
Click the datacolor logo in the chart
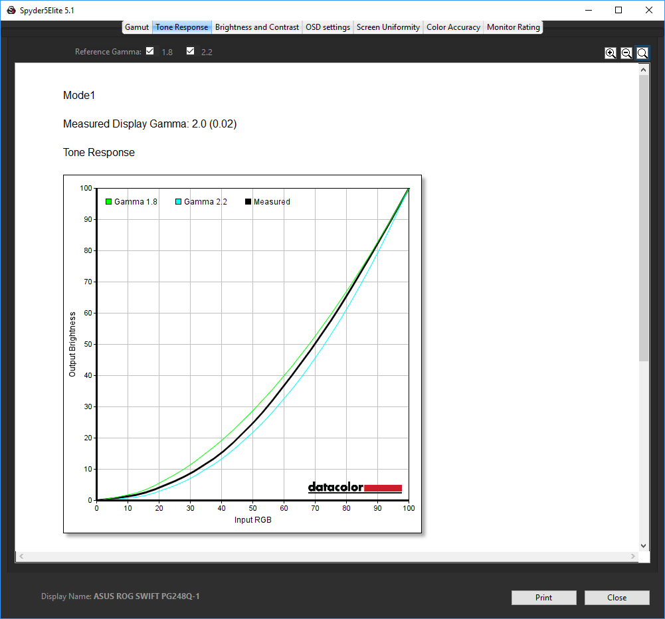(x=355, y=487)
